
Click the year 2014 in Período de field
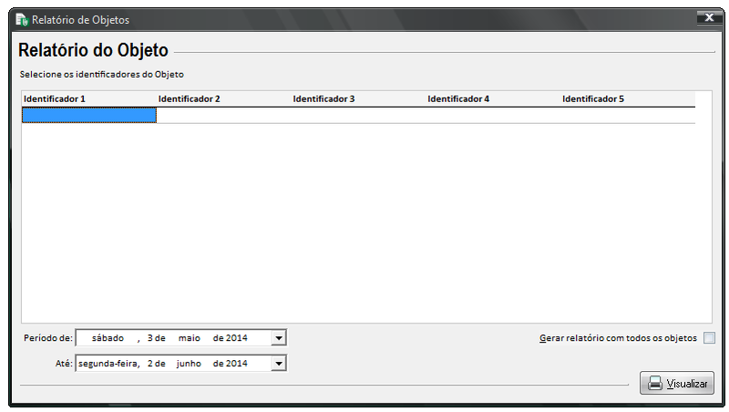236,338
